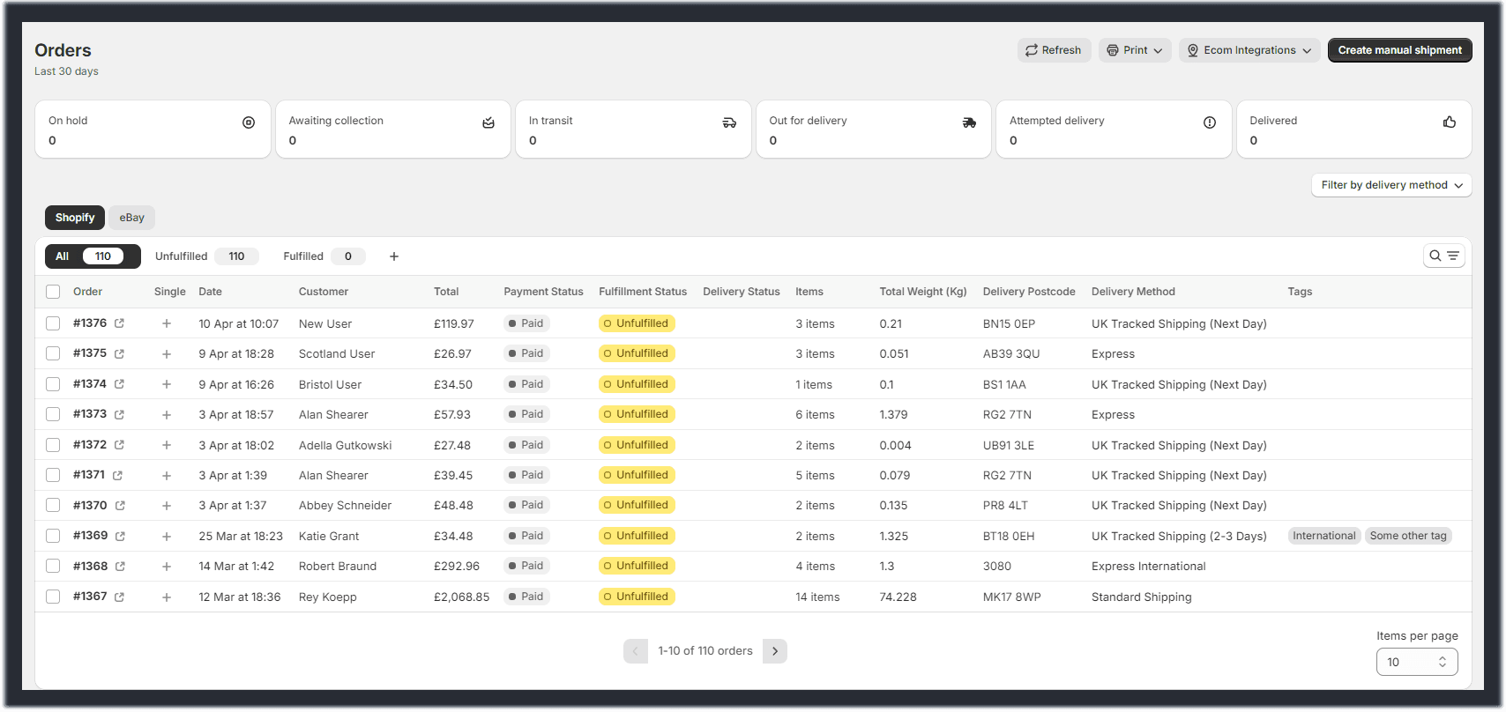
Task: Expand Filter by delivery method dropdown
Action: [x=1390, y=185]
